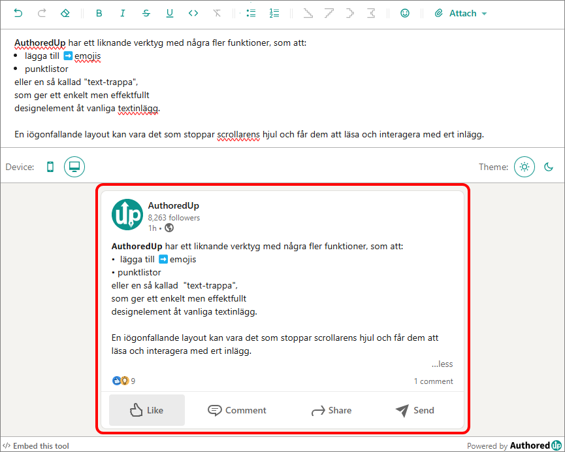Clear formatting with the eraser icon
This screenshot has height=452, width=565.
(65, 12)
